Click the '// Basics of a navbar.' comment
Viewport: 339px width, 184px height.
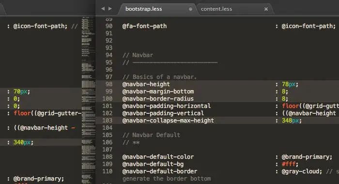pyautogui.click(x=159, y=77)
